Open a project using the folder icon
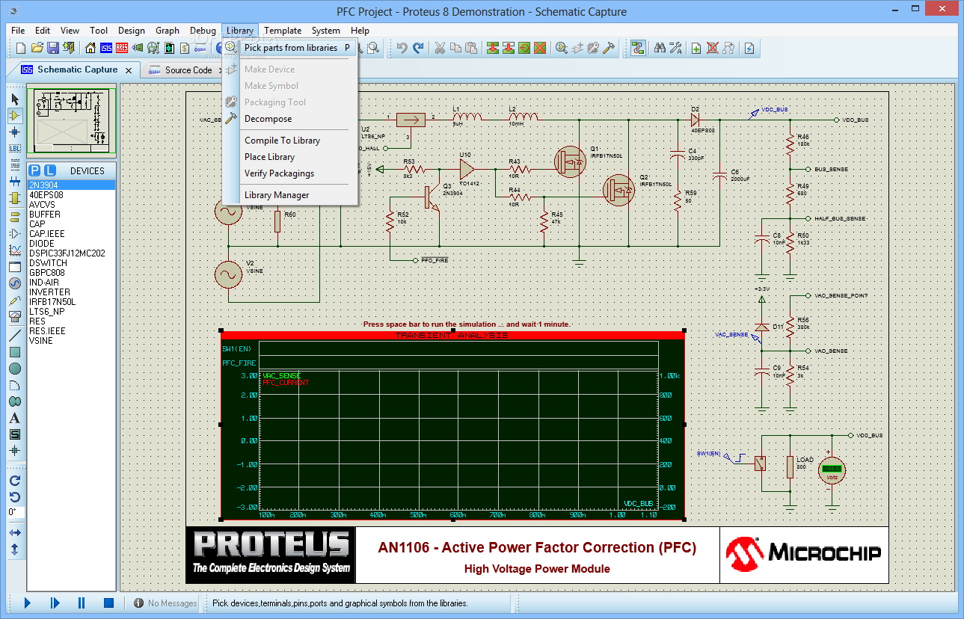The height and width of the screenshot is (619, 964). coord(37,48)
